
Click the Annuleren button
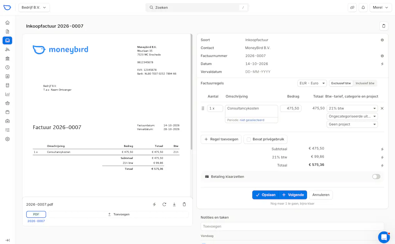point(321,195)
